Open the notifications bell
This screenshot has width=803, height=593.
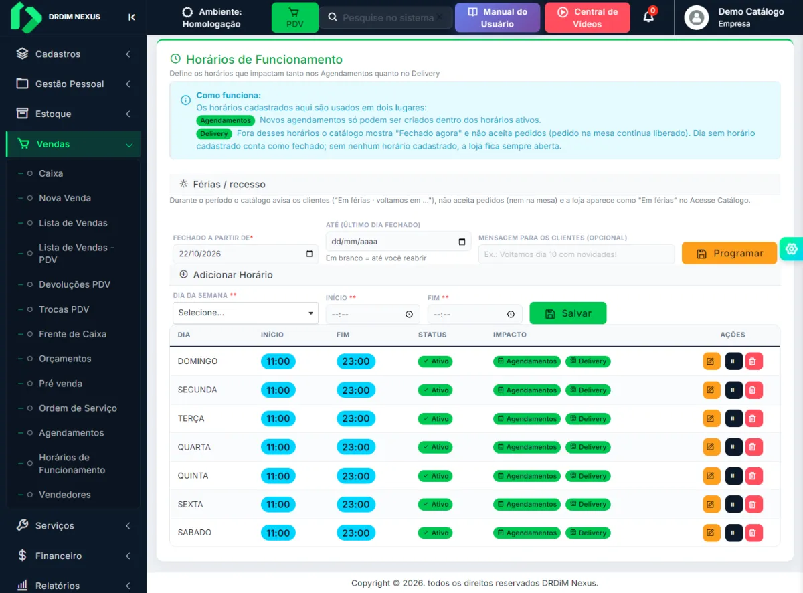pyautogui.click(x=648, y=17)
